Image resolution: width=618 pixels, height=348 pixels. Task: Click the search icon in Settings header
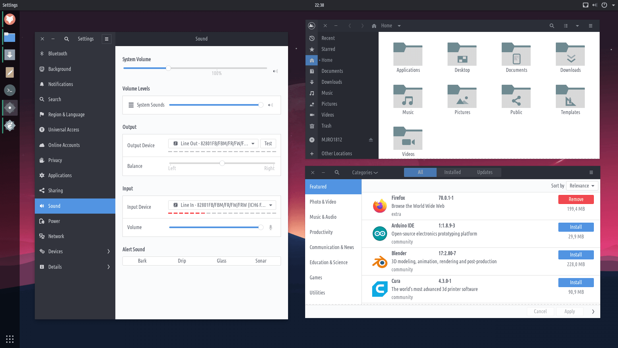click(x=66, y=39)
